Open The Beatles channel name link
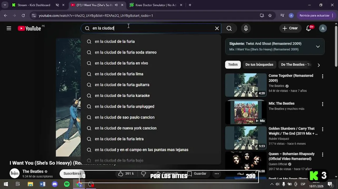This screenshot has width=338, height=189. click(33, 171)
